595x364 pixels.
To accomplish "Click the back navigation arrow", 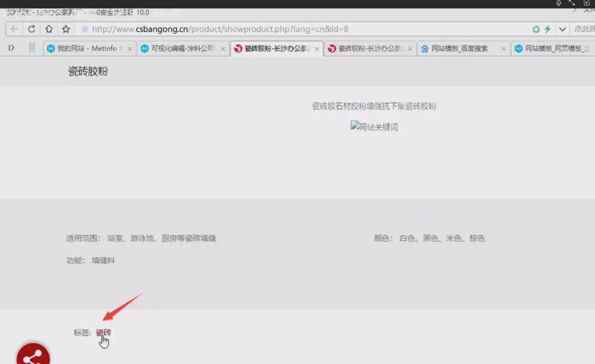I will [x=14, y=29].
